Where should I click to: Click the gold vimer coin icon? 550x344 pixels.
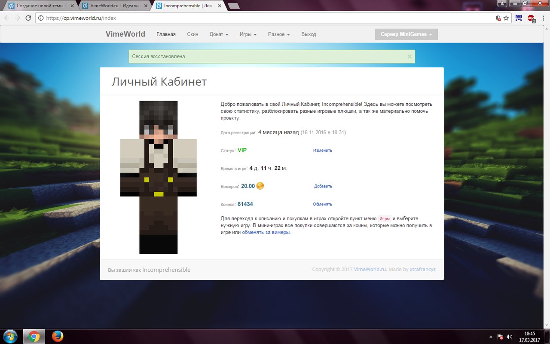coord(260,186)
